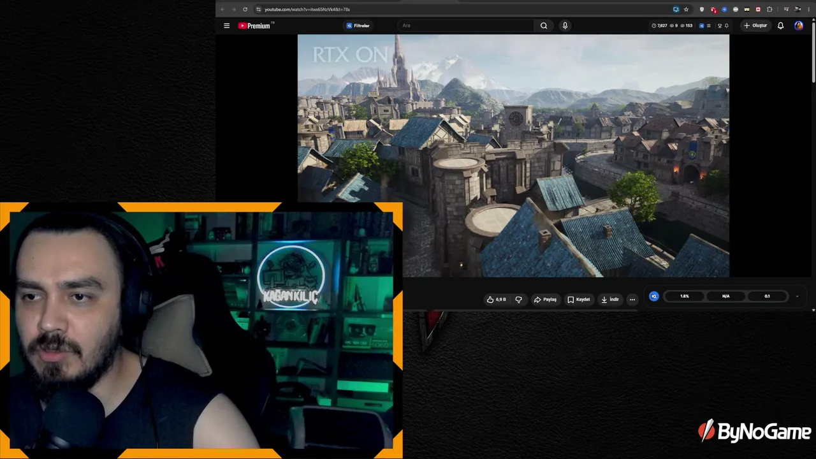This screenshot has height=459, width=816.
Task: Click the screen-cast icon in address bar
Action: (676, 10)
